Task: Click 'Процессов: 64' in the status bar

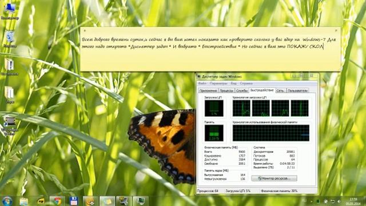Action: 208,191
